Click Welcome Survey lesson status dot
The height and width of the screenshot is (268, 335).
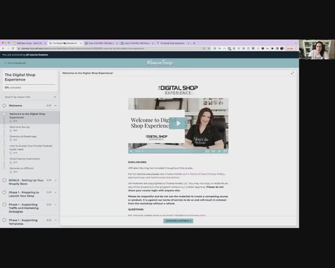click(x=4, y=127)
